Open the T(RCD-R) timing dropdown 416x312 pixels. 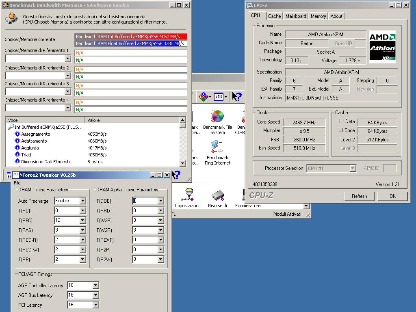pyautogui.click(x=83, y=240)
